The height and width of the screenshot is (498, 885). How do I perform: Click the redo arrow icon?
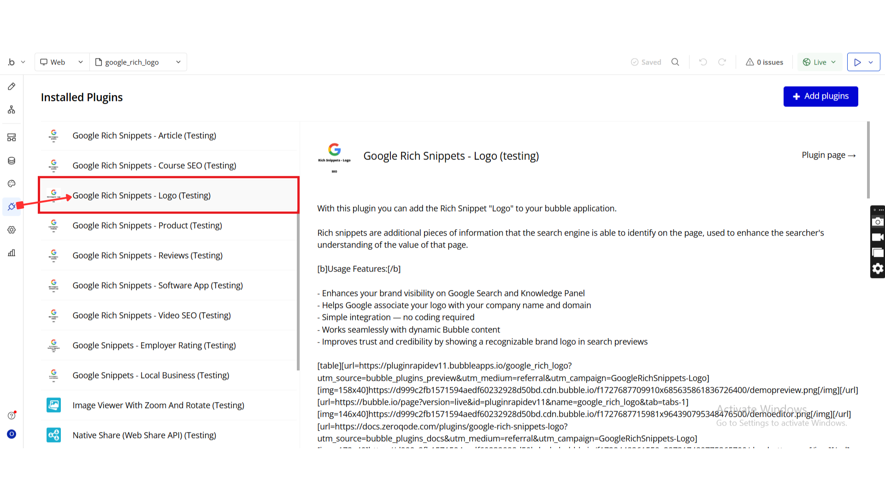(x=722, y=62)
